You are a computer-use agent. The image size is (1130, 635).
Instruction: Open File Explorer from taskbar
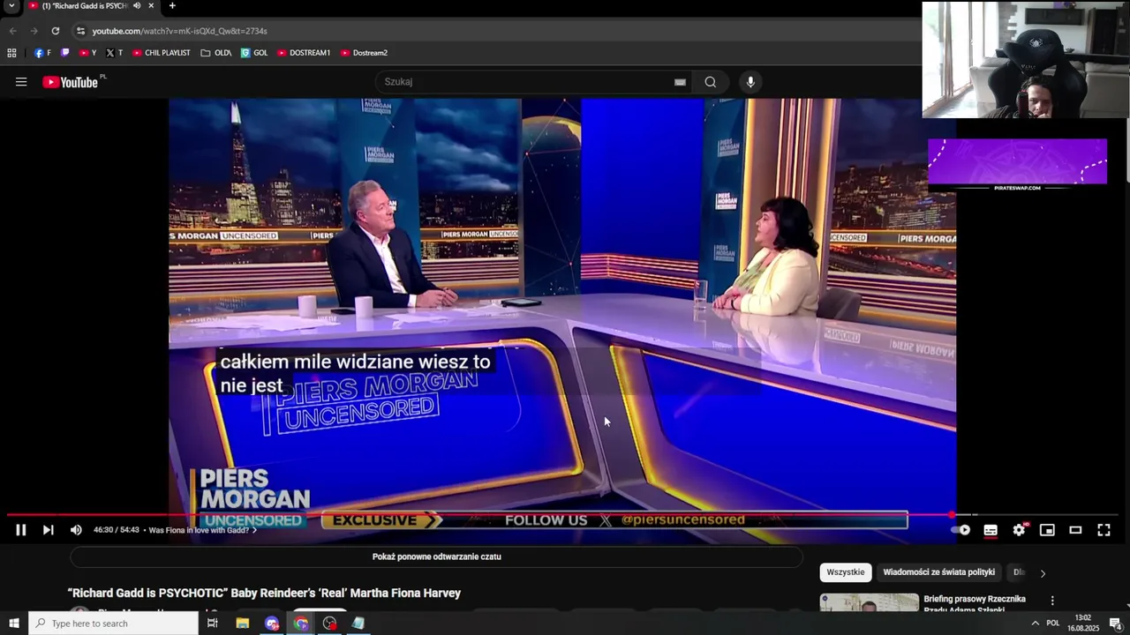coord(243,624)
